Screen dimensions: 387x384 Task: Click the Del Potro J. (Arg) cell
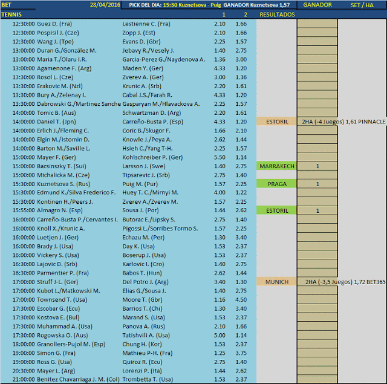(145, 282)
